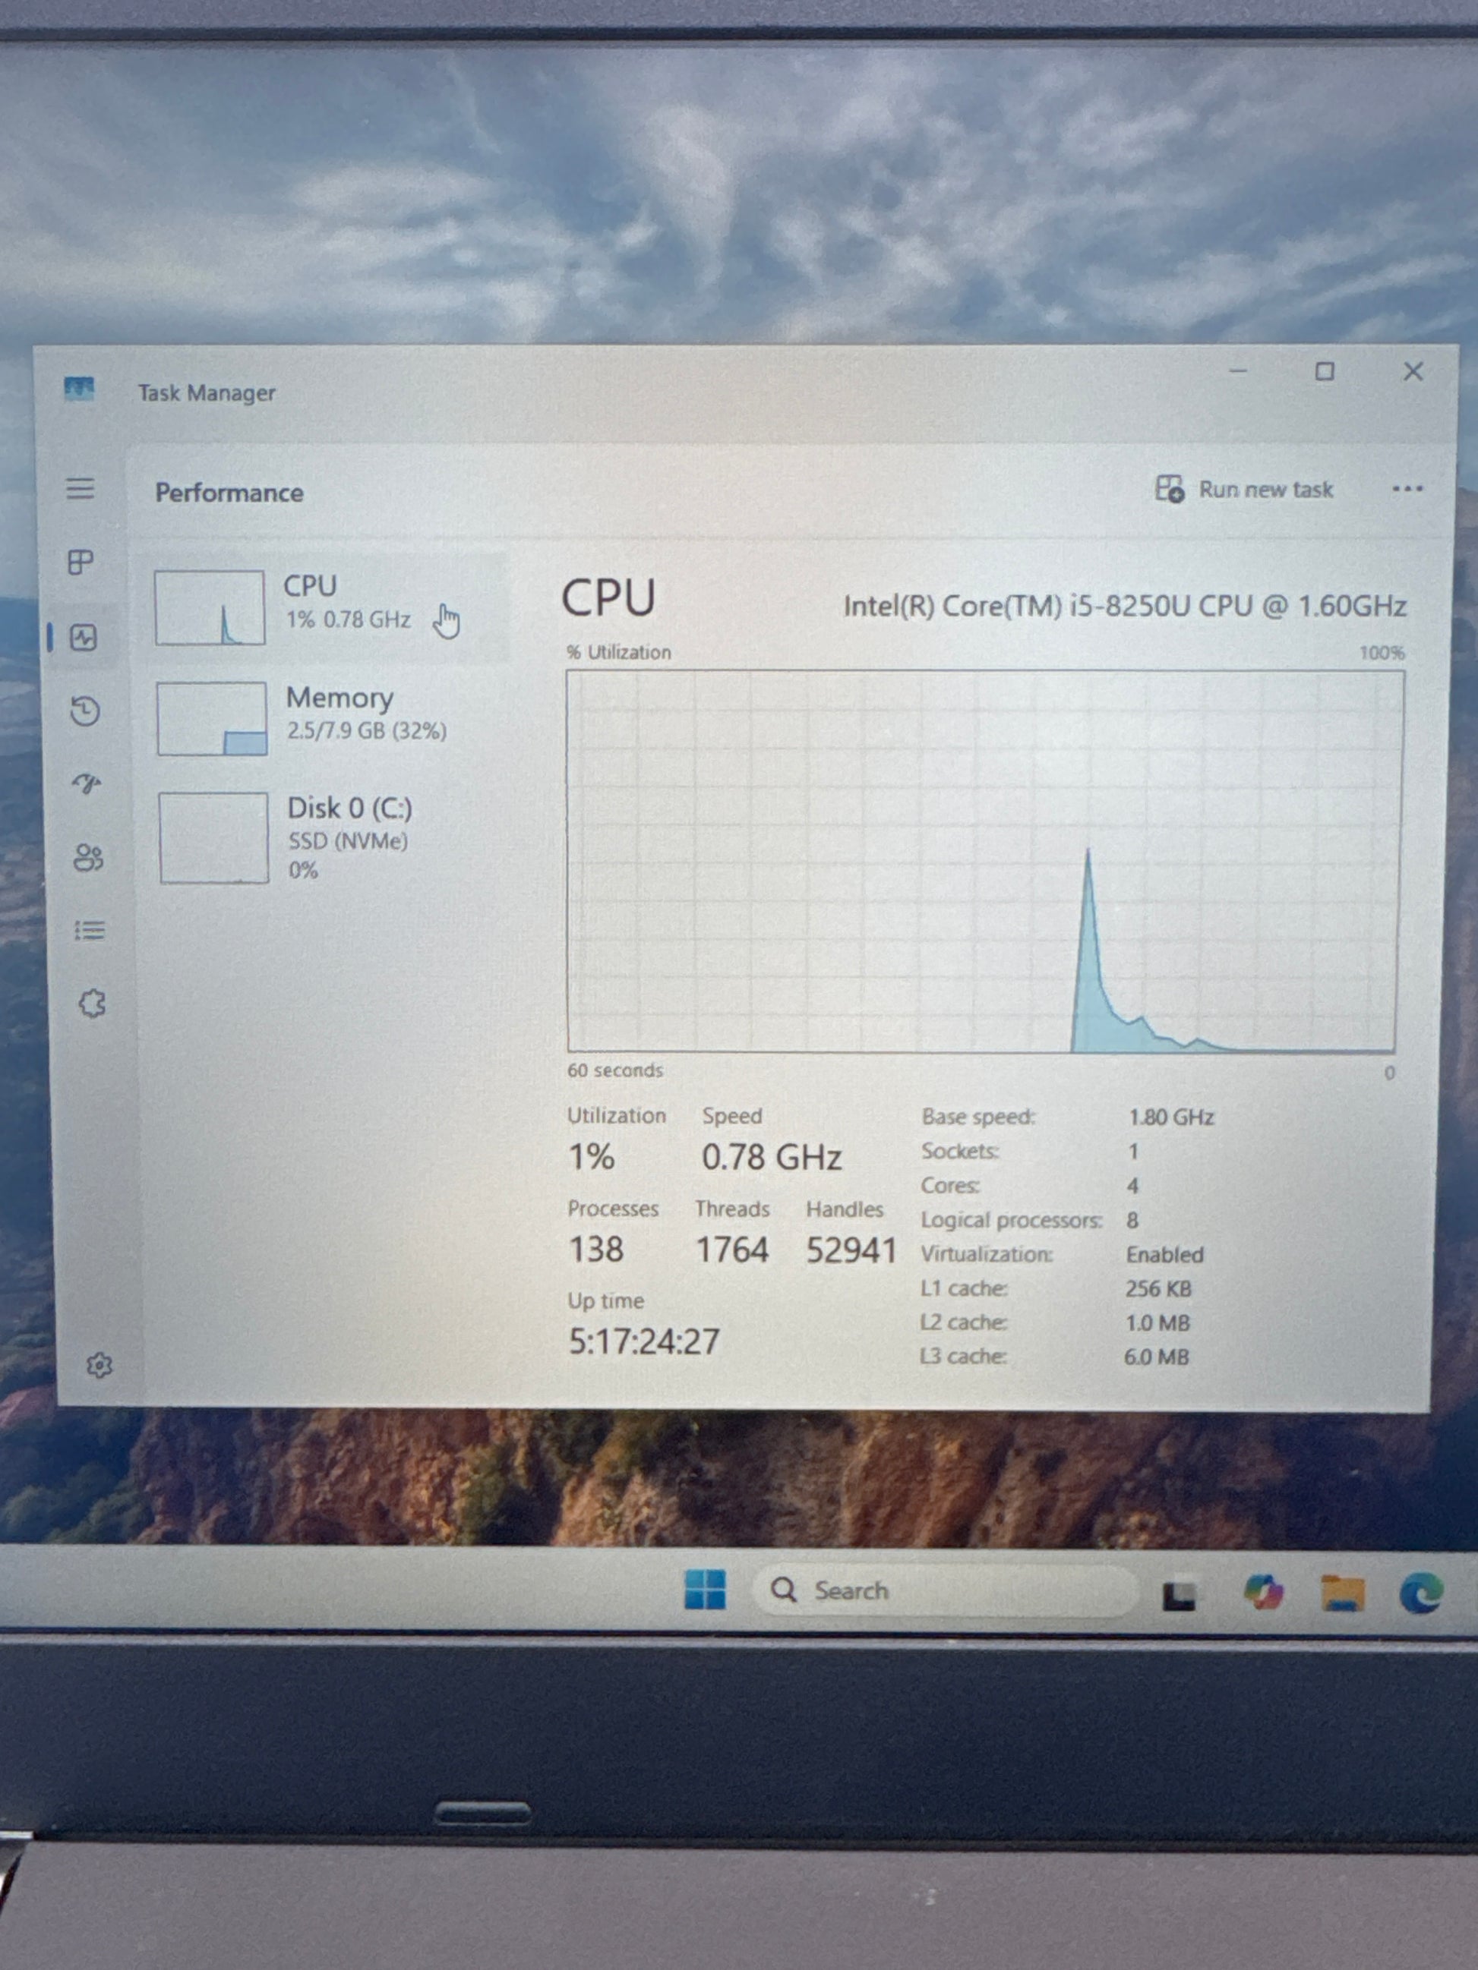The width and height of the screenshot is (1478, 1970).
Task: Click the Run new task button
Action: coord(1245,489)
